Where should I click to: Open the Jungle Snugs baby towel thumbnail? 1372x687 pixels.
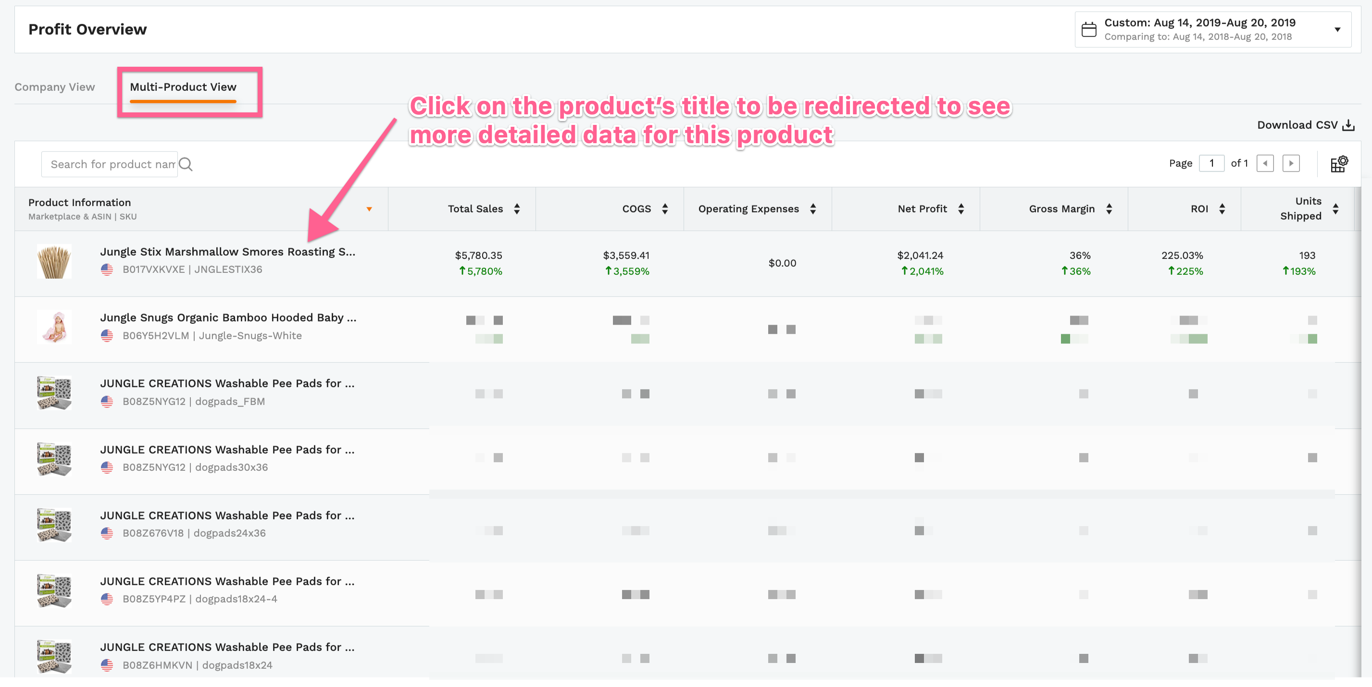54,327
